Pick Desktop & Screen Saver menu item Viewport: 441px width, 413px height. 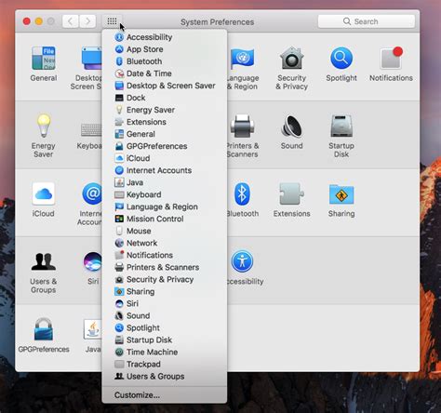tap(165, 86)
